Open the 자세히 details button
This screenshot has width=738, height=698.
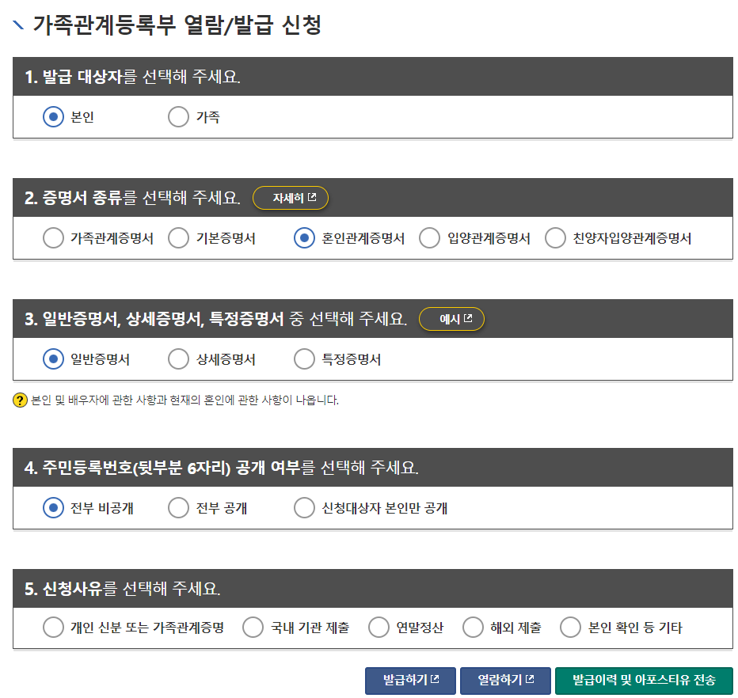click(x=291, y=198)
